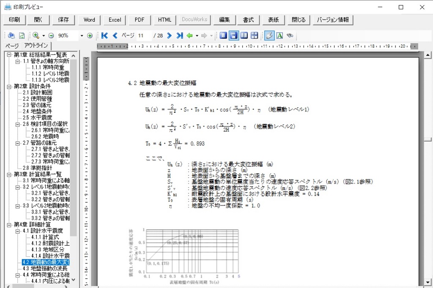Open the find binoculars tool
This screenshot has height=288, width=433.
tap(290, 35)
